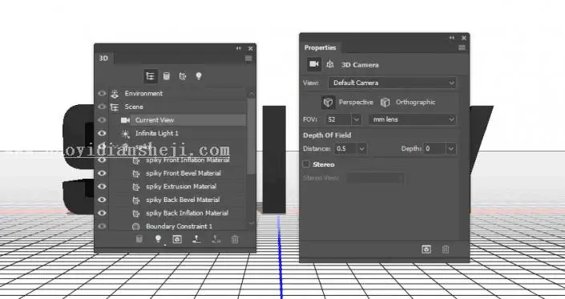Open the 3D panel flyout menu
The height and width of the screenshot is (299, 565).
tap(248, 59)
